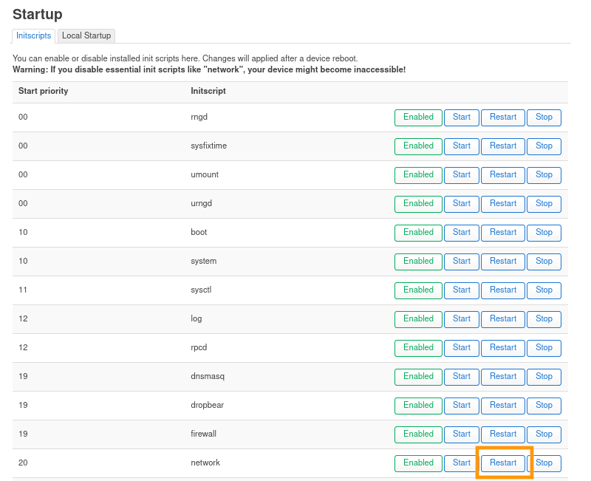Select the Initscripts tab

34,35
